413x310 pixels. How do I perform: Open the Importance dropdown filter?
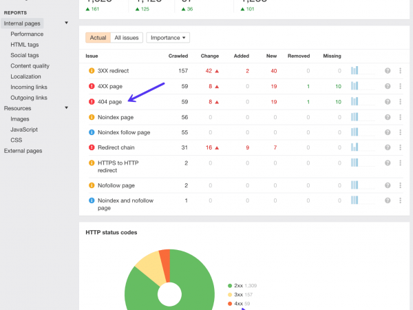point(168,37)
